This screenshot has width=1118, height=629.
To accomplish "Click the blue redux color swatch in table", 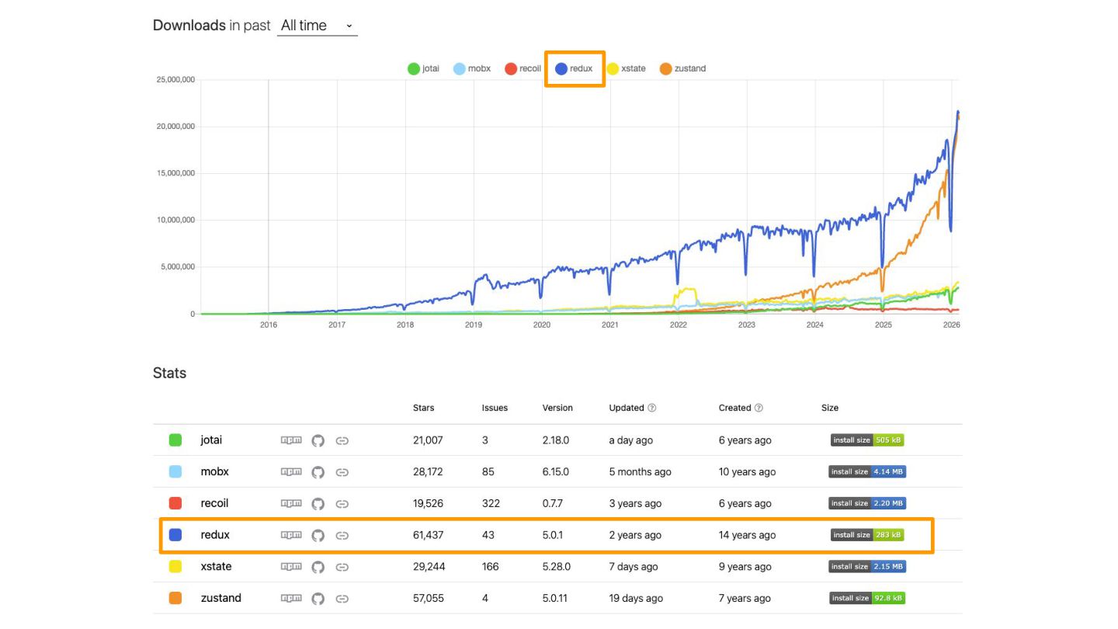I will click(x=175, y=535).
